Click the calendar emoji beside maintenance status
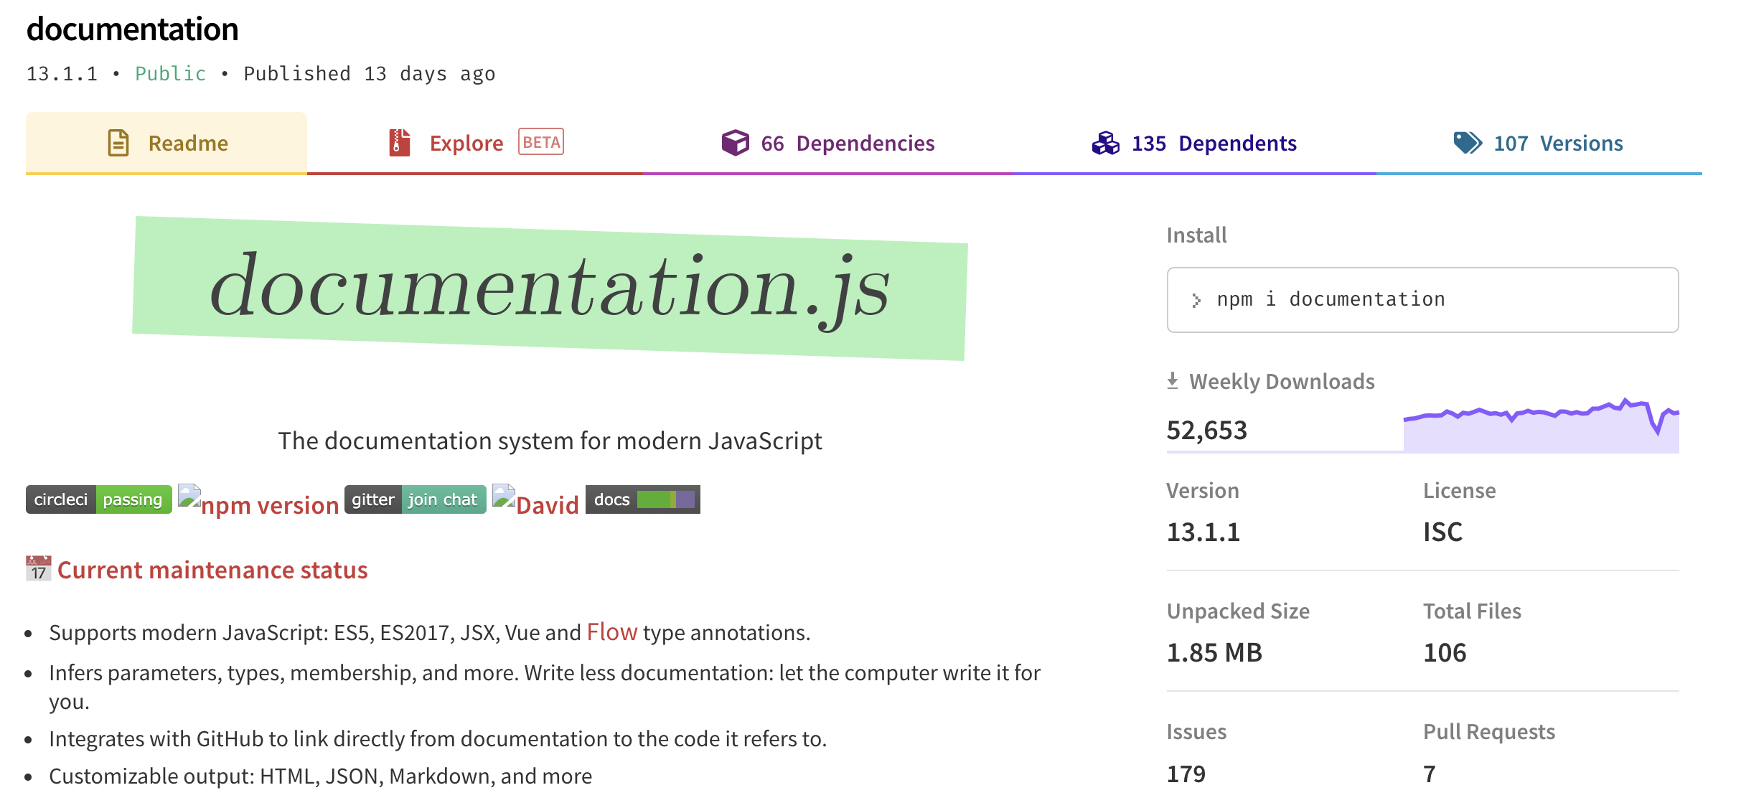Image resolution: width=1741 pixels, height=808 pixels. 38,568
